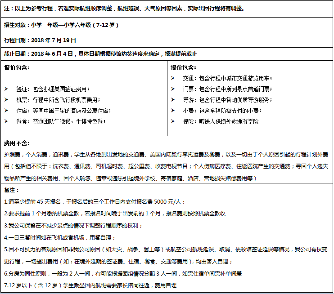Click note 7 about 12 岁以下学生

(90, 285)
